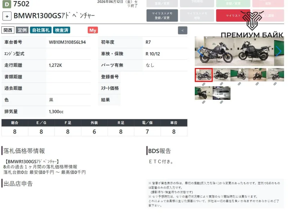The width and height of the screenshot is (288, 216).
Task: Show next photo with right arrow
Action: point(279,51)
